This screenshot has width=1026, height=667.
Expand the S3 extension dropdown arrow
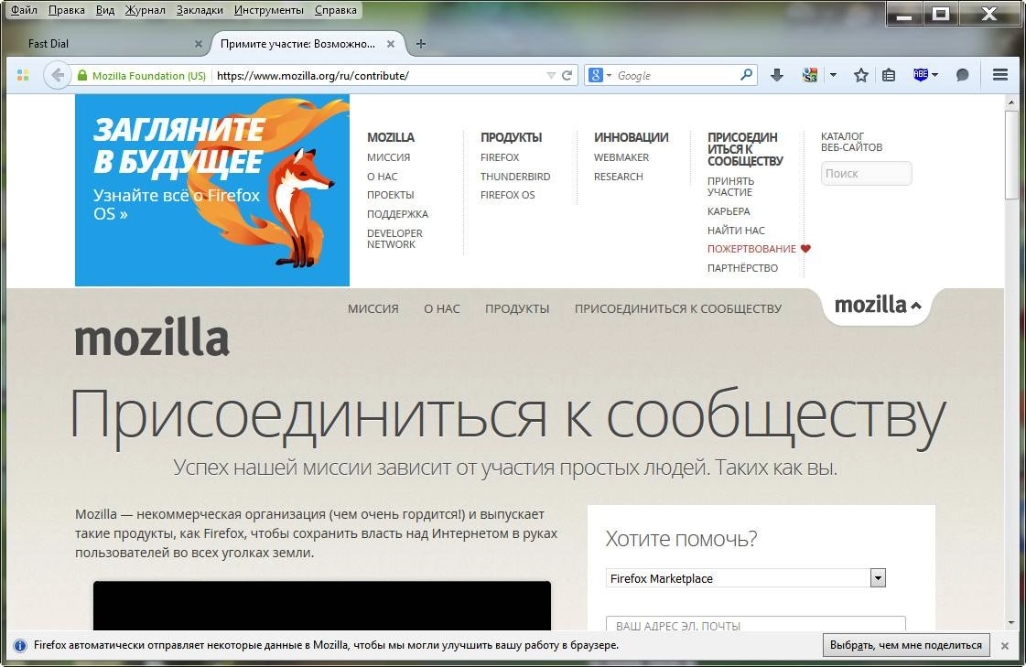833,75
